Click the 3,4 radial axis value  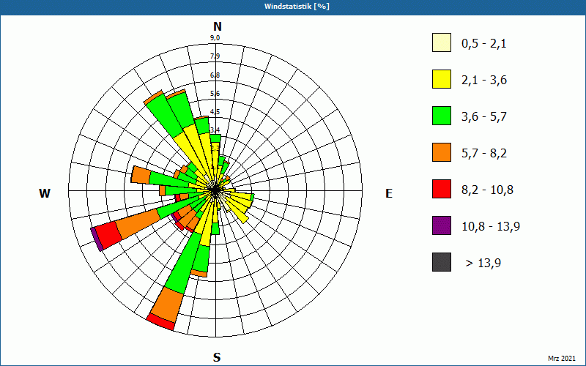pos(215,130)
